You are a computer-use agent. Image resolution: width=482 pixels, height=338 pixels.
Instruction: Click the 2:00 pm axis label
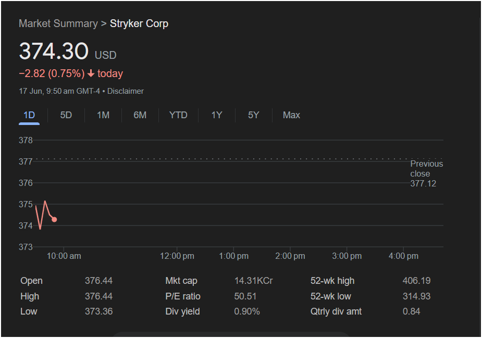[290, 256]
